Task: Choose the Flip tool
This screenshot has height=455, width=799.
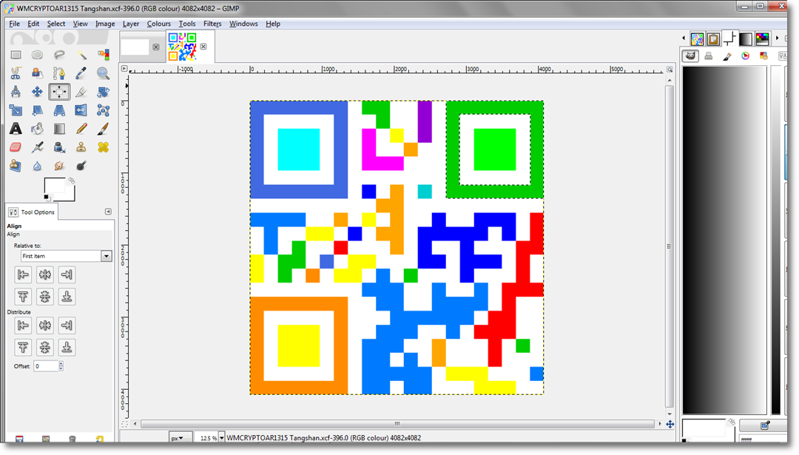Action: coord(81,110)
